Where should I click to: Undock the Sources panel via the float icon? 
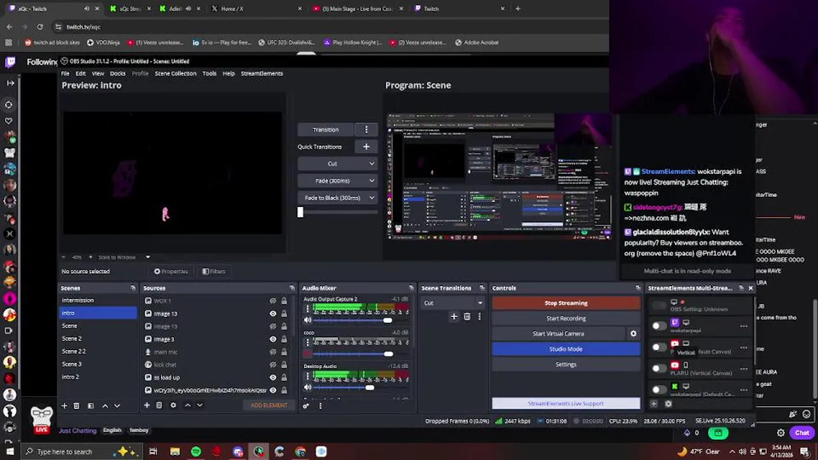point(292,288)
